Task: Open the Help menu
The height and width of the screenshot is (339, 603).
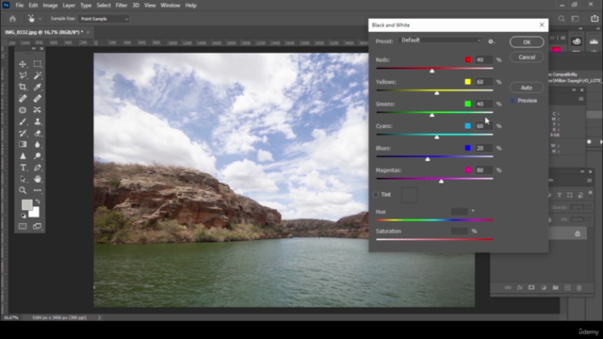Action: coord(190,6)
